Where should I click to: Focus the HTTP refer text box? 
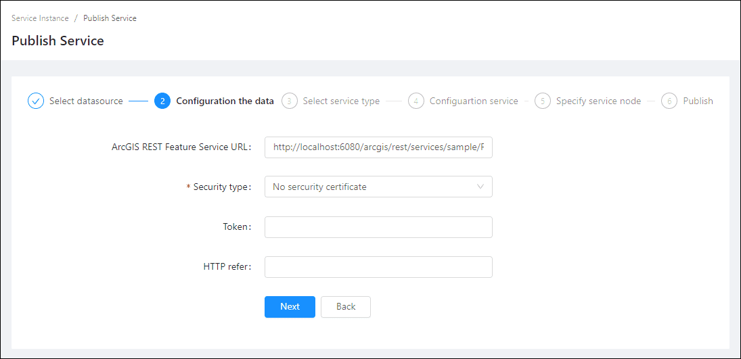378,267
